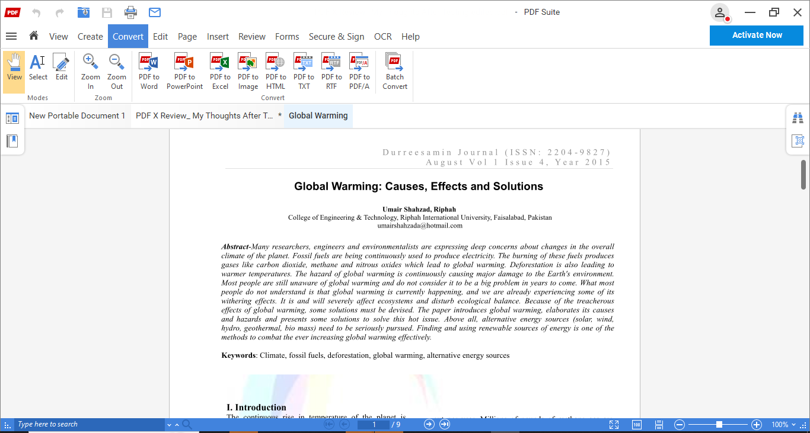This screenshot has height=433, width=810.
Task: Jump to the last page arrow
Action: pyautogui.click(x=444, y=424)
